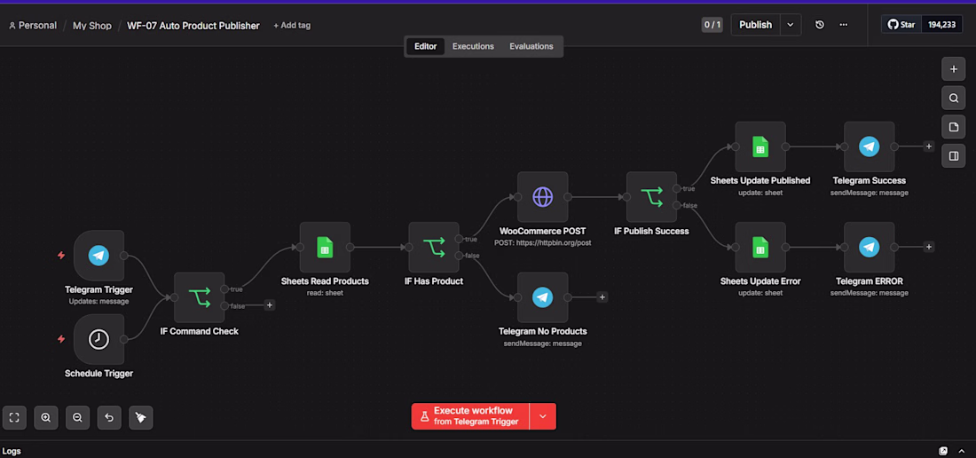
Task: Click the WF-07 Auto Product Publisher title
Action: (193, 26)
